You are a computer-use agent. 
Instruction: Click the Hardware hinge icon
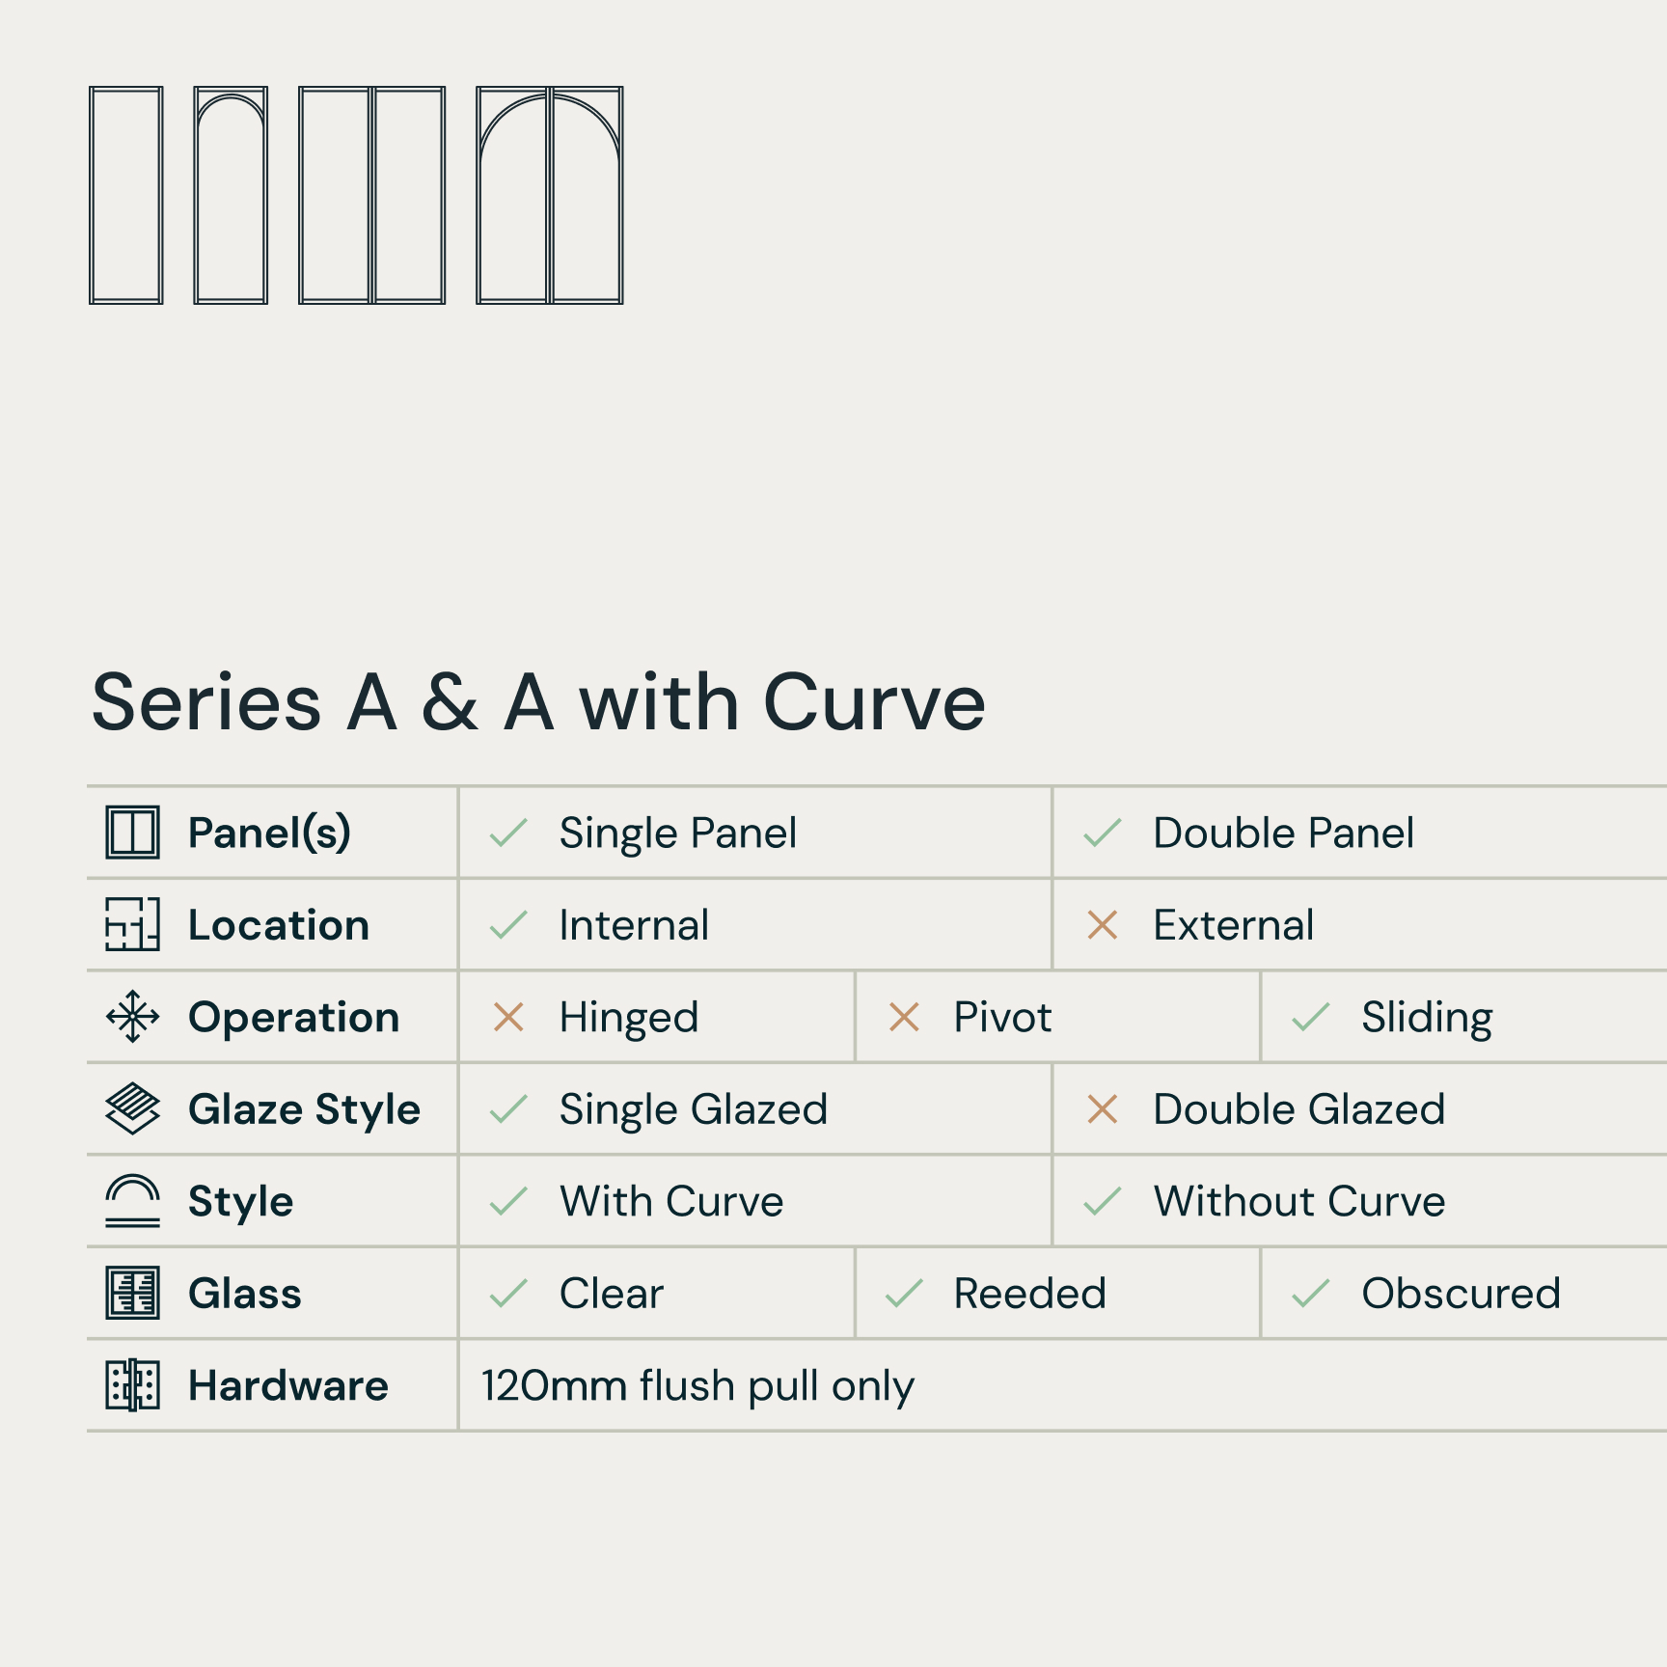(132, 1385)
